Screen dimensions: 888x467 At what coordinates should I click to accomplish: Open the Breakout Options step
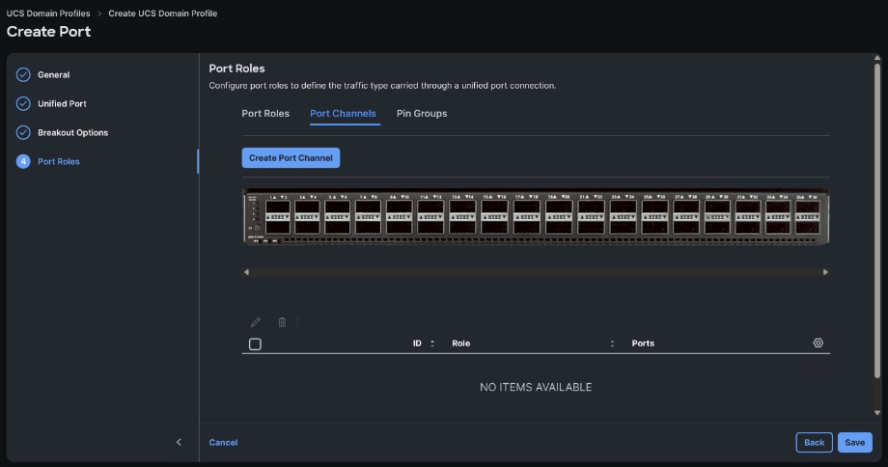(x=73, y=132)
